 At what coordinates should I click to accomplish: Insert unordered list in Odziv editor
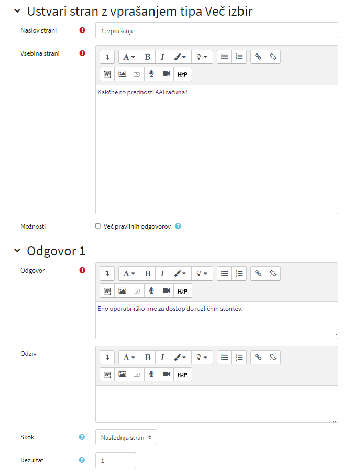pos(224,357)
